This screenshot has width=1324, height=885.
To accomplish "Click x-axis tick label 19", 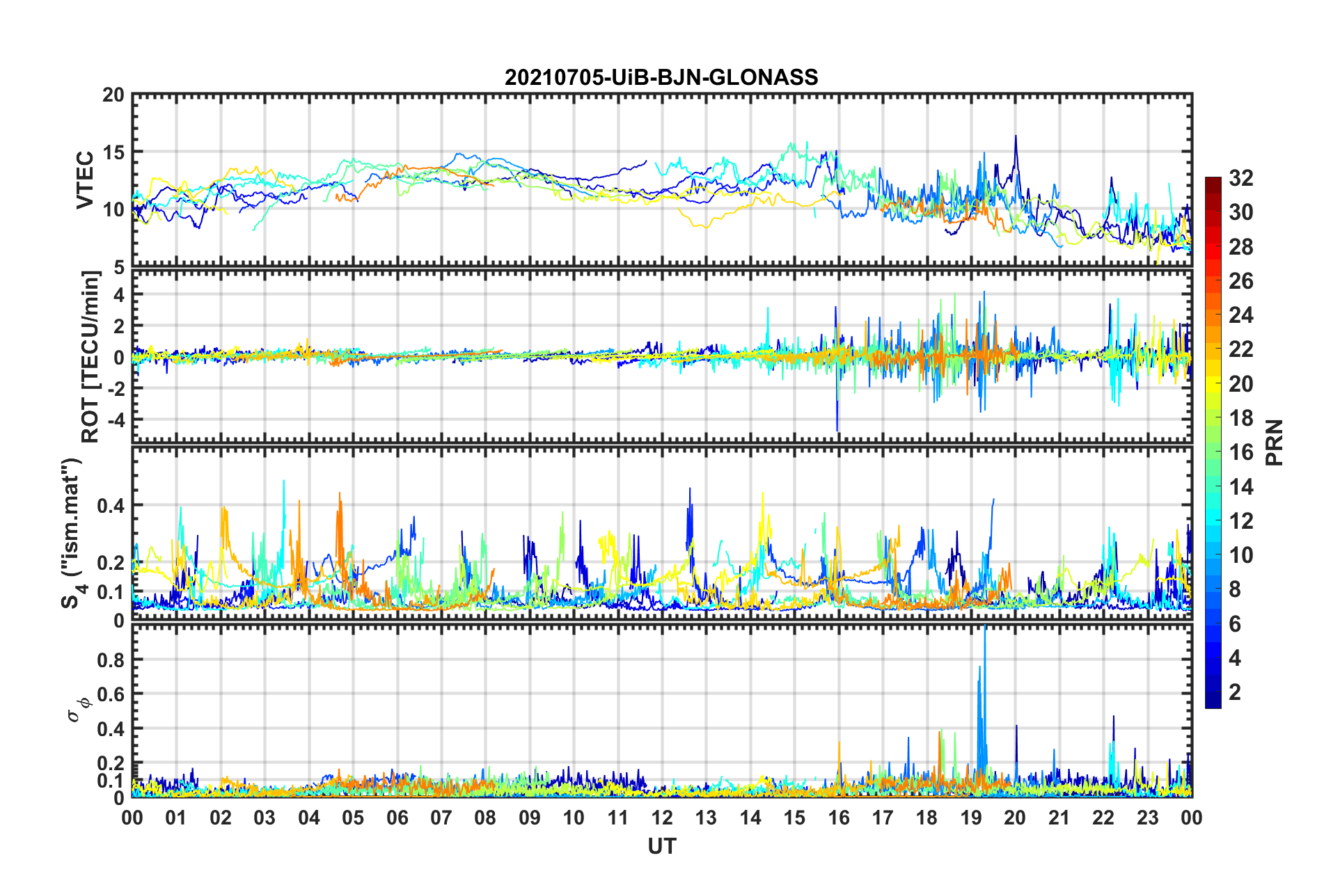I will point(971,818).
